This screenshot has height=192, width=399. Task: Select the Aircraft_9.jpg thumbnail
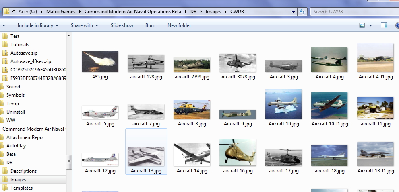coord(238,114)
